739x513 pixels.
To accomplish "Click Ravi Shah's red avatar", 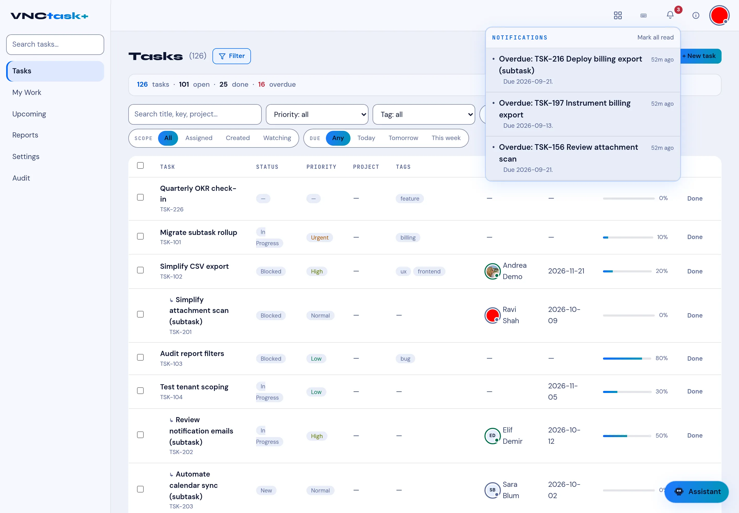I will pos(492,315).
